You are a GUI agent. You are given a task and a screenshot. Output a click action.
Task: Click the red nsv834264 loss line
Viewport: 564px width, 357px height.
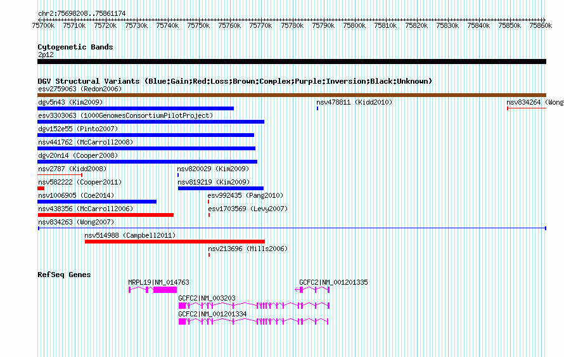tap(527, 108)
